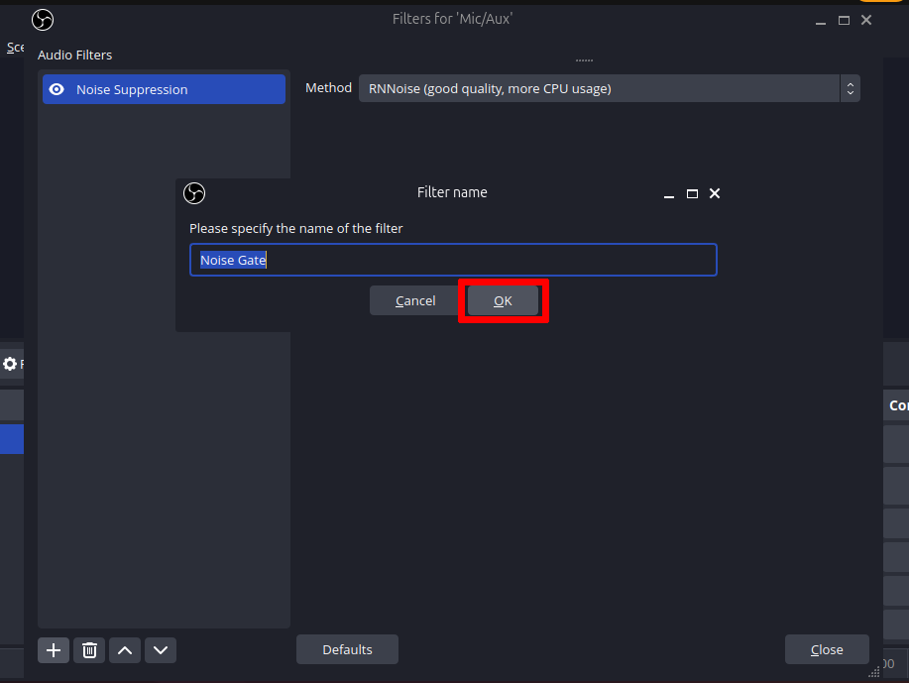909x683 pixels.
Task: Click the OBS logo in Filter name dialog
Action: click(x=194, y=193)
